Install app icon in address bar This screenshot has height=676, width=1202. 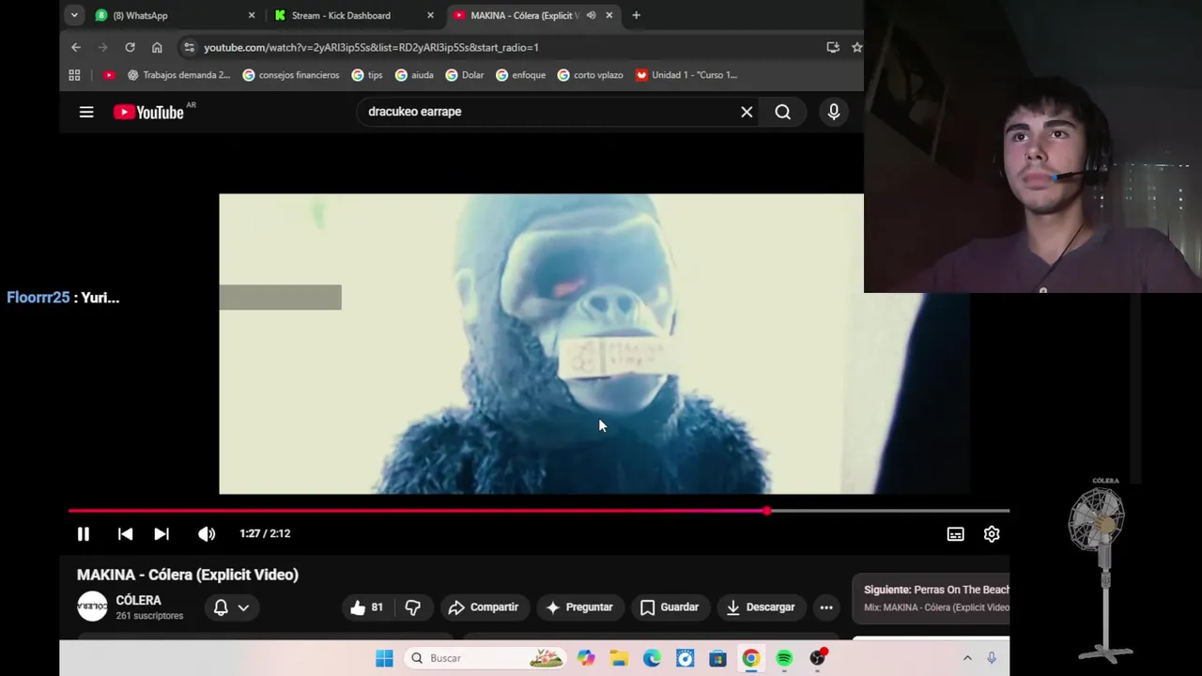pos(832,47)
